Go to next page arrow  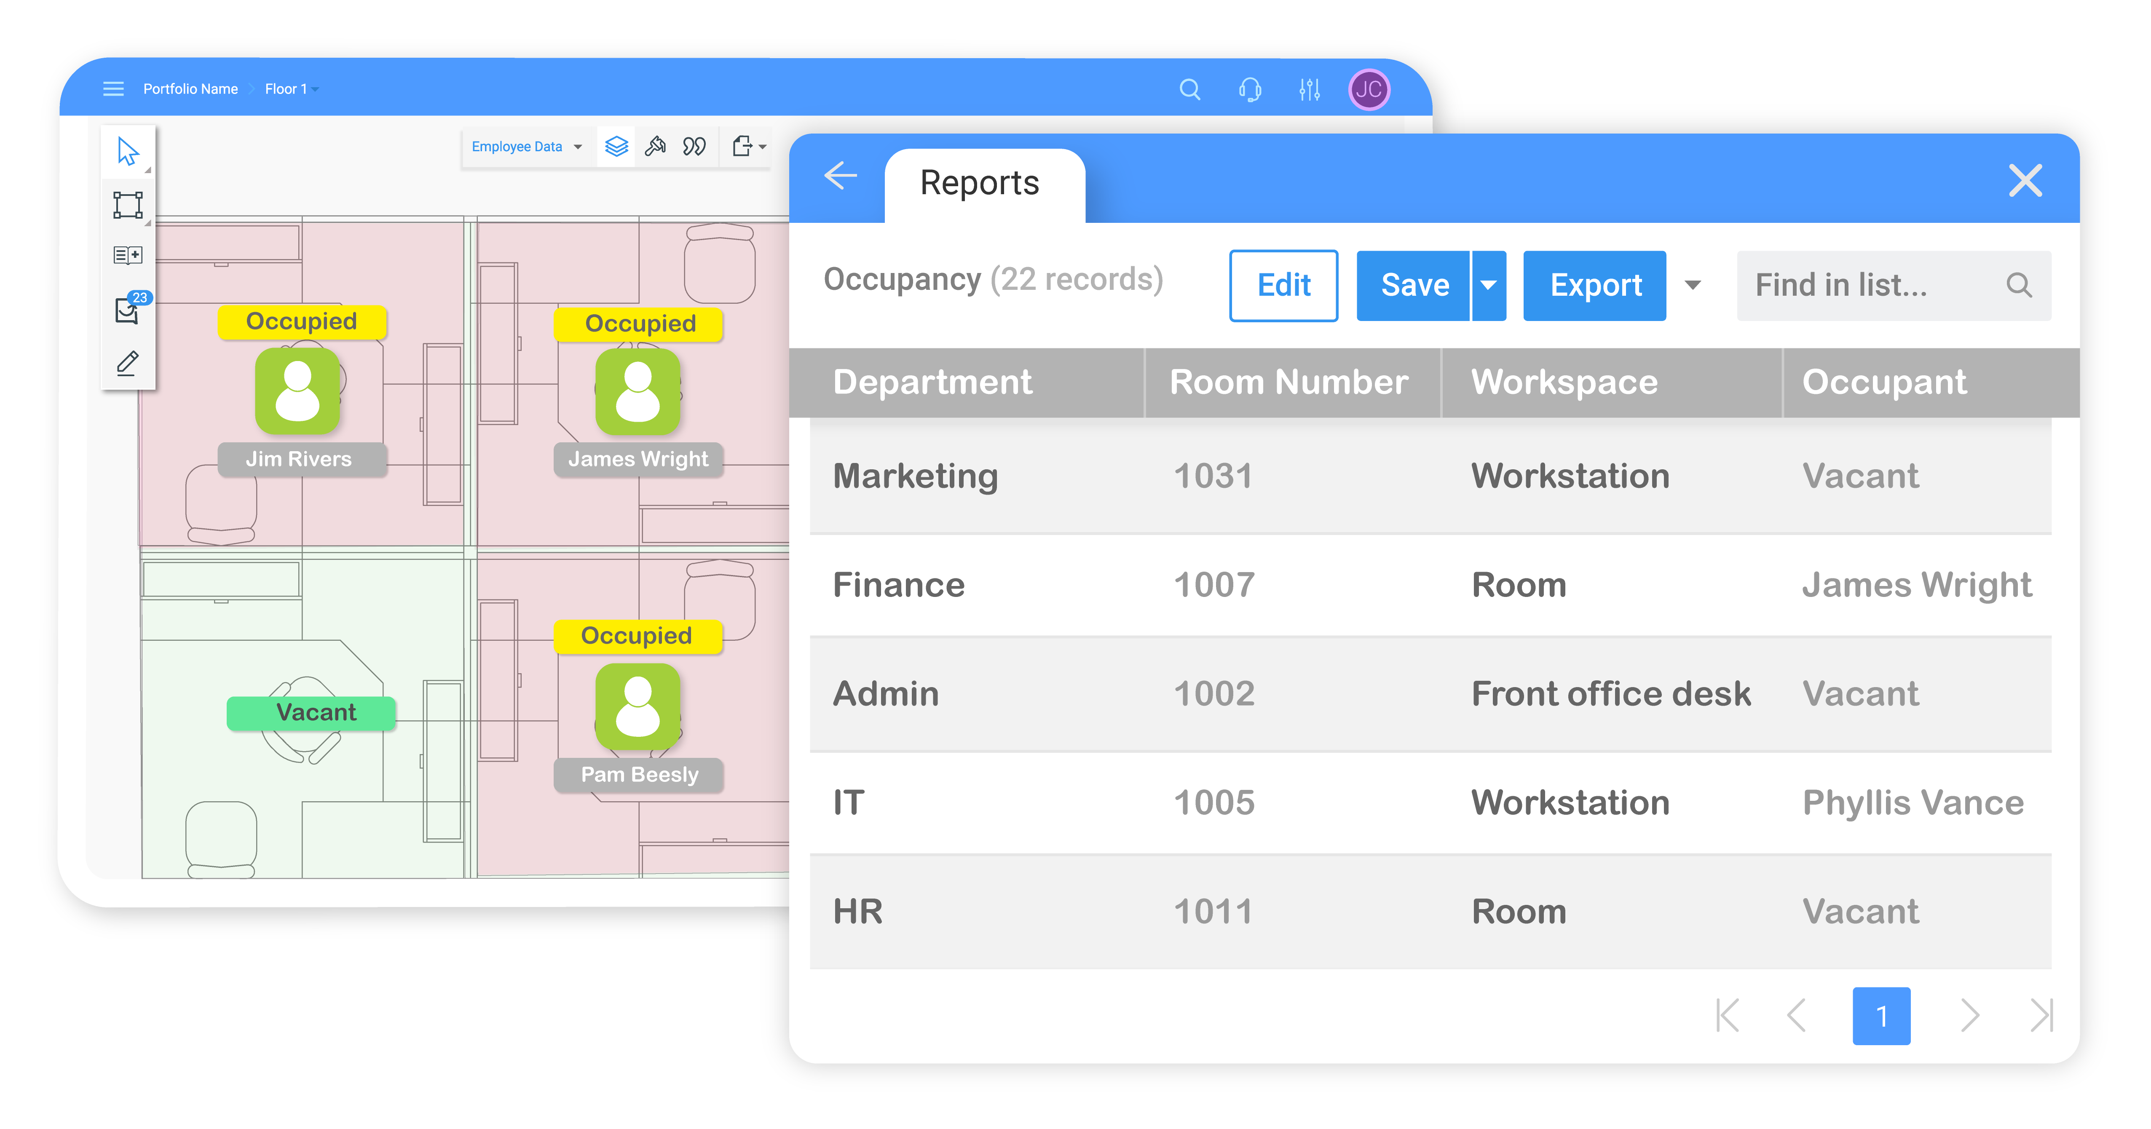pyautogui.click(x=1970, y=1015)
